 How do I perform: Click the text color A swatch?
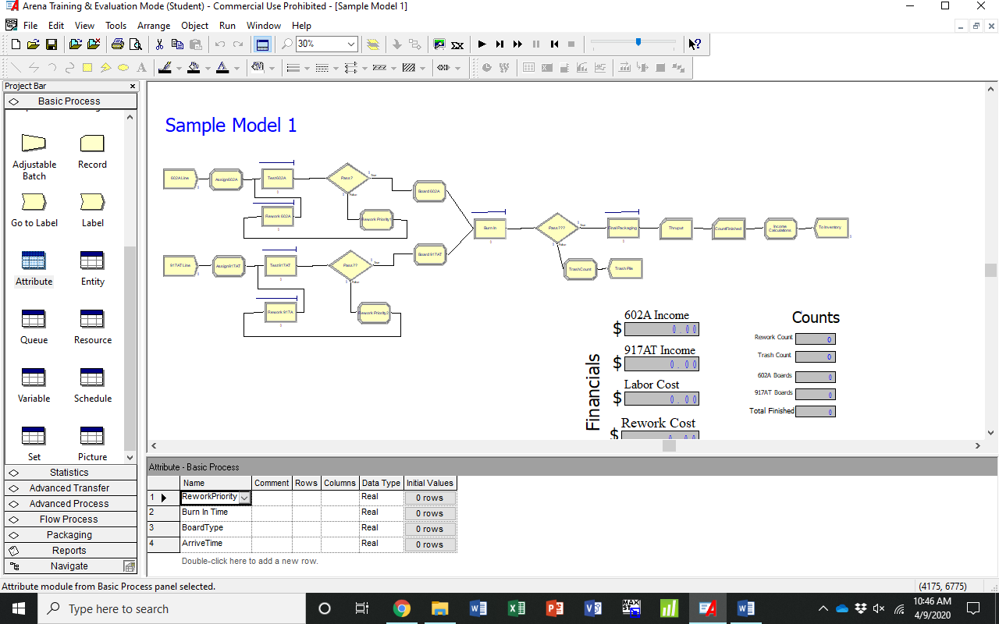222,68
